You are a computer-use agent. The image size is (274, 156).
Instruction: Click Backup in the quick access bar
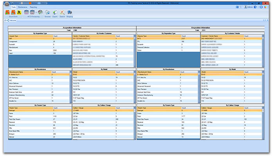[33, 3]
